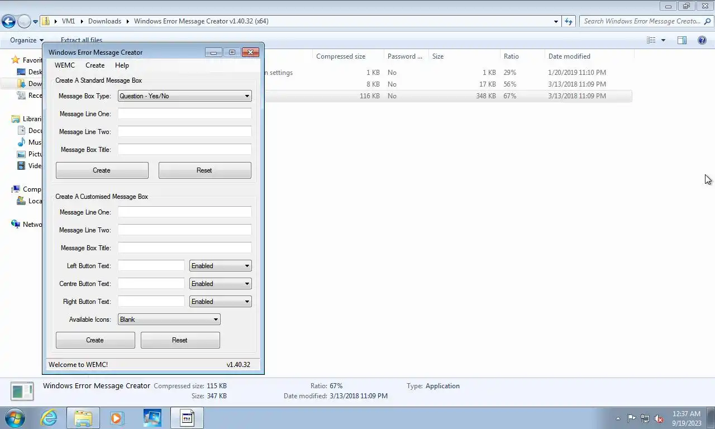Click customised Message Box Title field

click(x=184, y=248)
